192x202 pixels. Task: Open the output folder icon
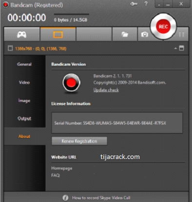125,34
